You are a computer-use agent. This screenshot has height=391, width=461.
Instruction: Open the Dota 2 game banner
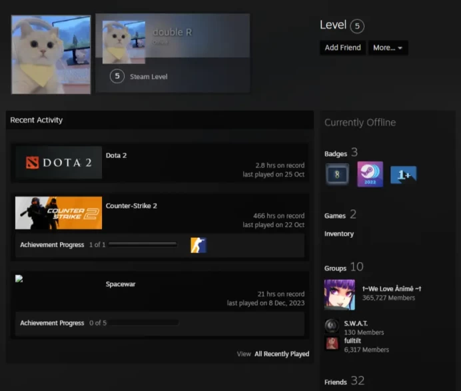[x=59, y=163]
